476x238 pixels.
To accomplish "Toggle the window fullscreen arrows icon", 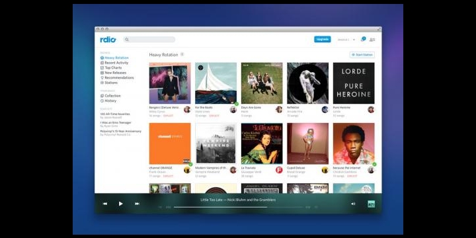I will [x=379, y=29].
